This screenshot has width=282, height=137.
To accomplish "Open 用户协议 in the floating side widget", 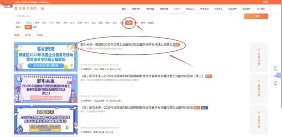I will click(x=275, y=68).
